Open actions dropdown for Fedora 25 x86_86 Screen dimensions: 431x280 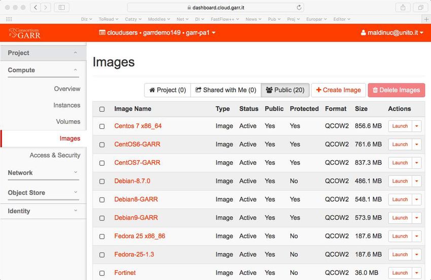(417, 236)
